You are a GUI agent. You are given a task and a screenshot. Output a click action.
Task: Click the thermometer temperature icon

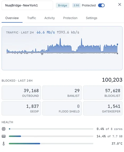click(4, 143)
